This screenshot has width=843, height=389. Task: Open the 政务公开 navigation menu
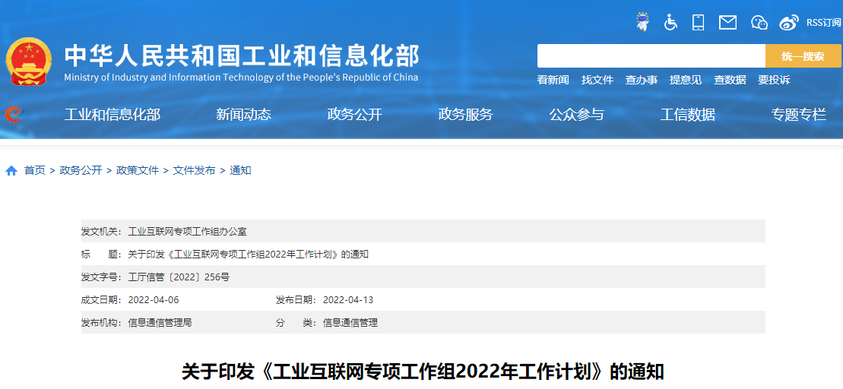click(354, 115)
